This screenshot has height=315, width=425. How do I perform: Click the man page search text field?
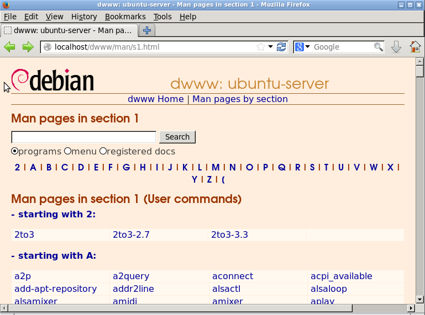(x=83, y=137)
